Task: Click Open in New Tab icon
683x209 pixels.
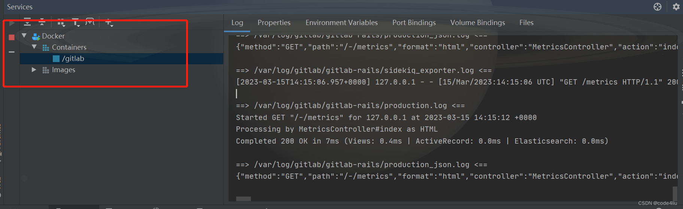Action: (90, 22)
